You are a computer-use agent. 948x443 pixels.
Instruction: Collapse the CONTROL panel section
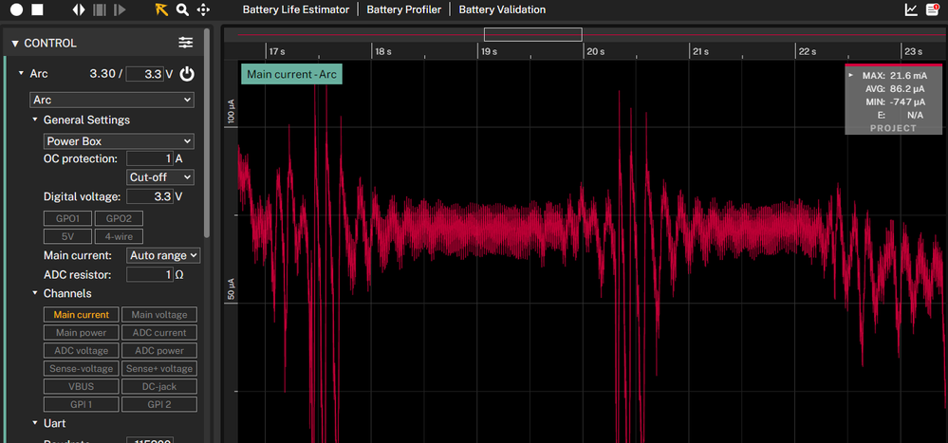pyautogui.click(x=15, y=44)
